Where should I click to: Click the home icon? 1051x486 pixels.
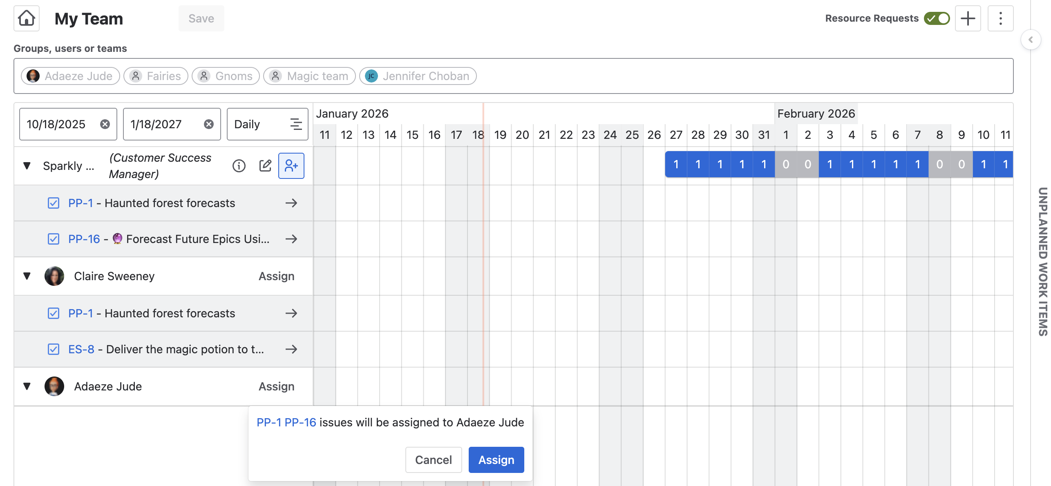tap(27, 18)
